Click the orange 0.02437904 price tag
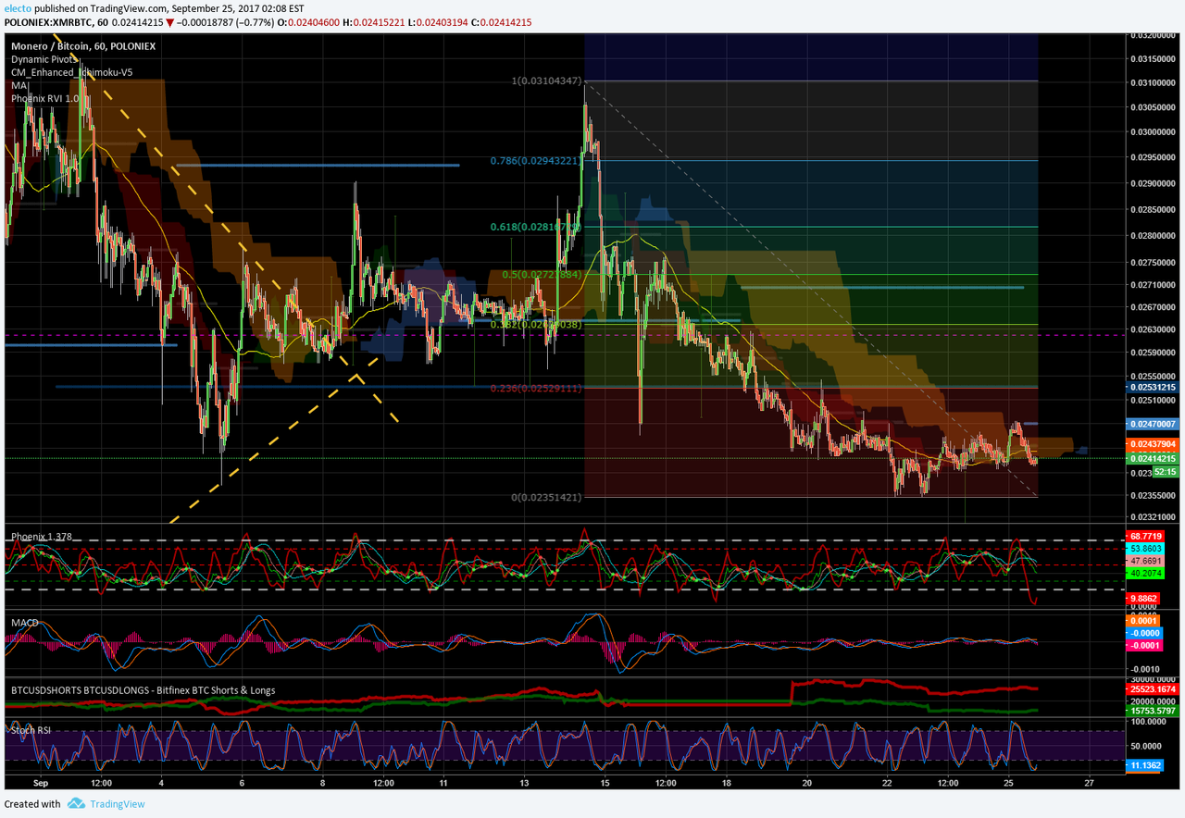This screenshot has width=1185, height=818. 1151,444
